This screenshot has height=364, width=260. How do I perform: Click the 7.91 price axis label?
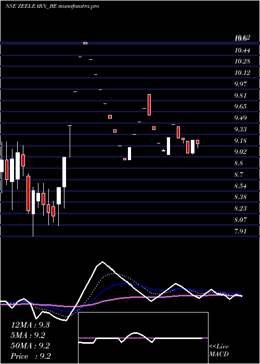coord(240,231)
